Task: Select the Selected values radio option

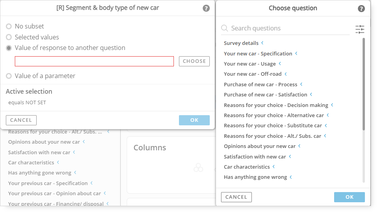Action: click(9, 37)
